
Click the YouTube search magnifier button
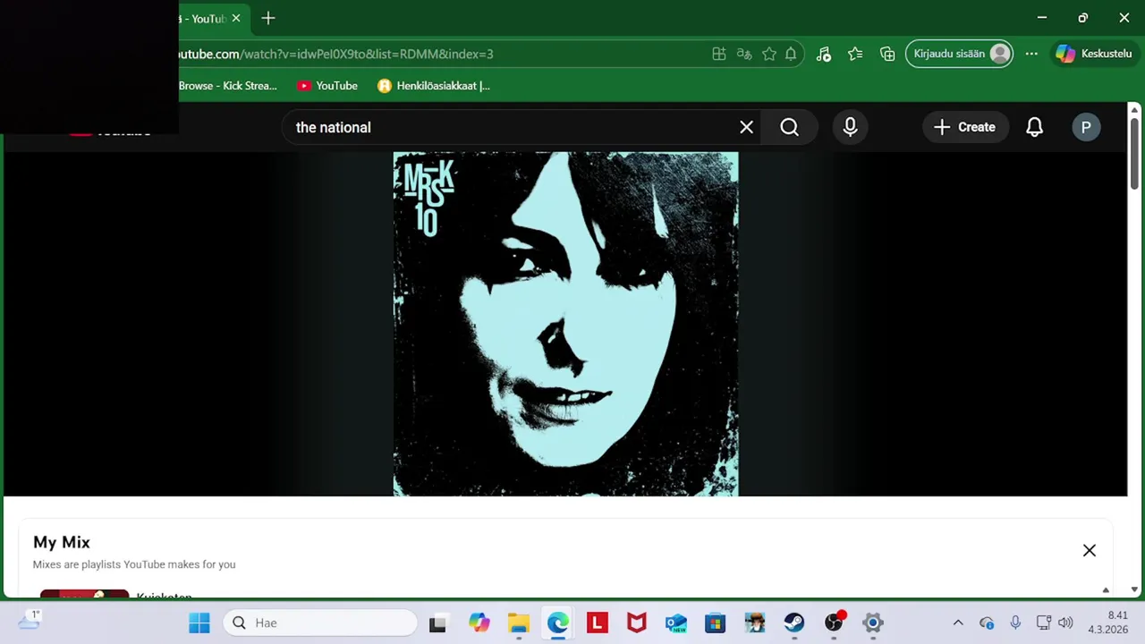[789, 127]
